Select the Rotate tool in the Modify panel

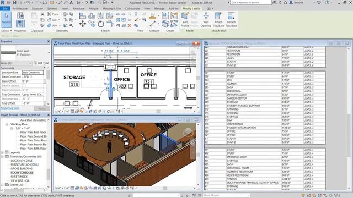point(100,24)
